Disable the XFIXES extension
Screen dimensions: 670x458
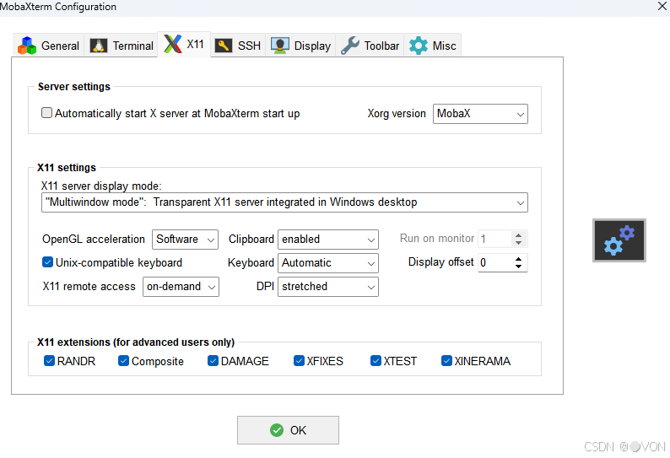(x=299, y=361)
